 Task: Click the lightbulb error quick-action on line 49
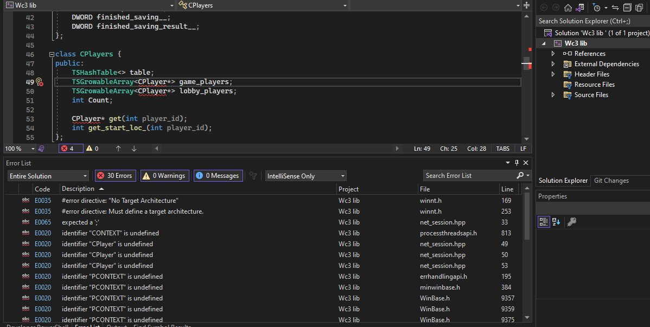pyautogui.click(x=39, y=82)
